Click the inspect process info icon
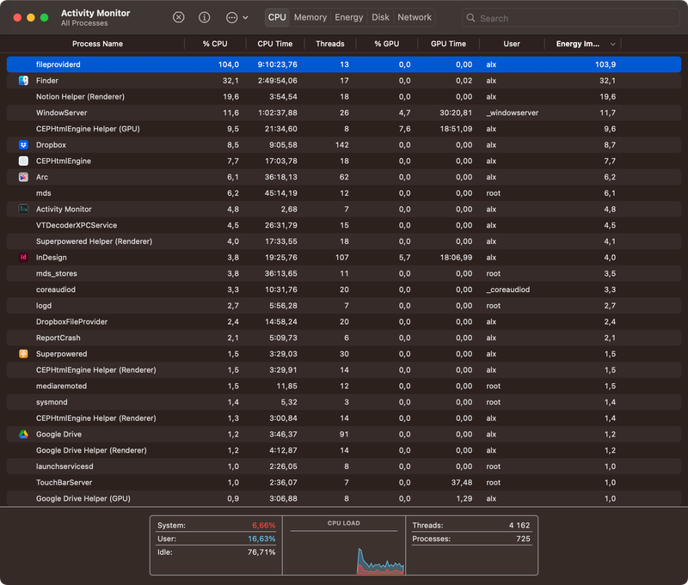Image resolution: width=688 pixels, height=585 pixels. tap(204, 17)
